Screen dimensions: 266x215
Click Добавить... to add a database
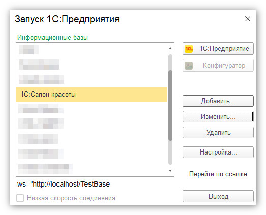pos(218,101)
